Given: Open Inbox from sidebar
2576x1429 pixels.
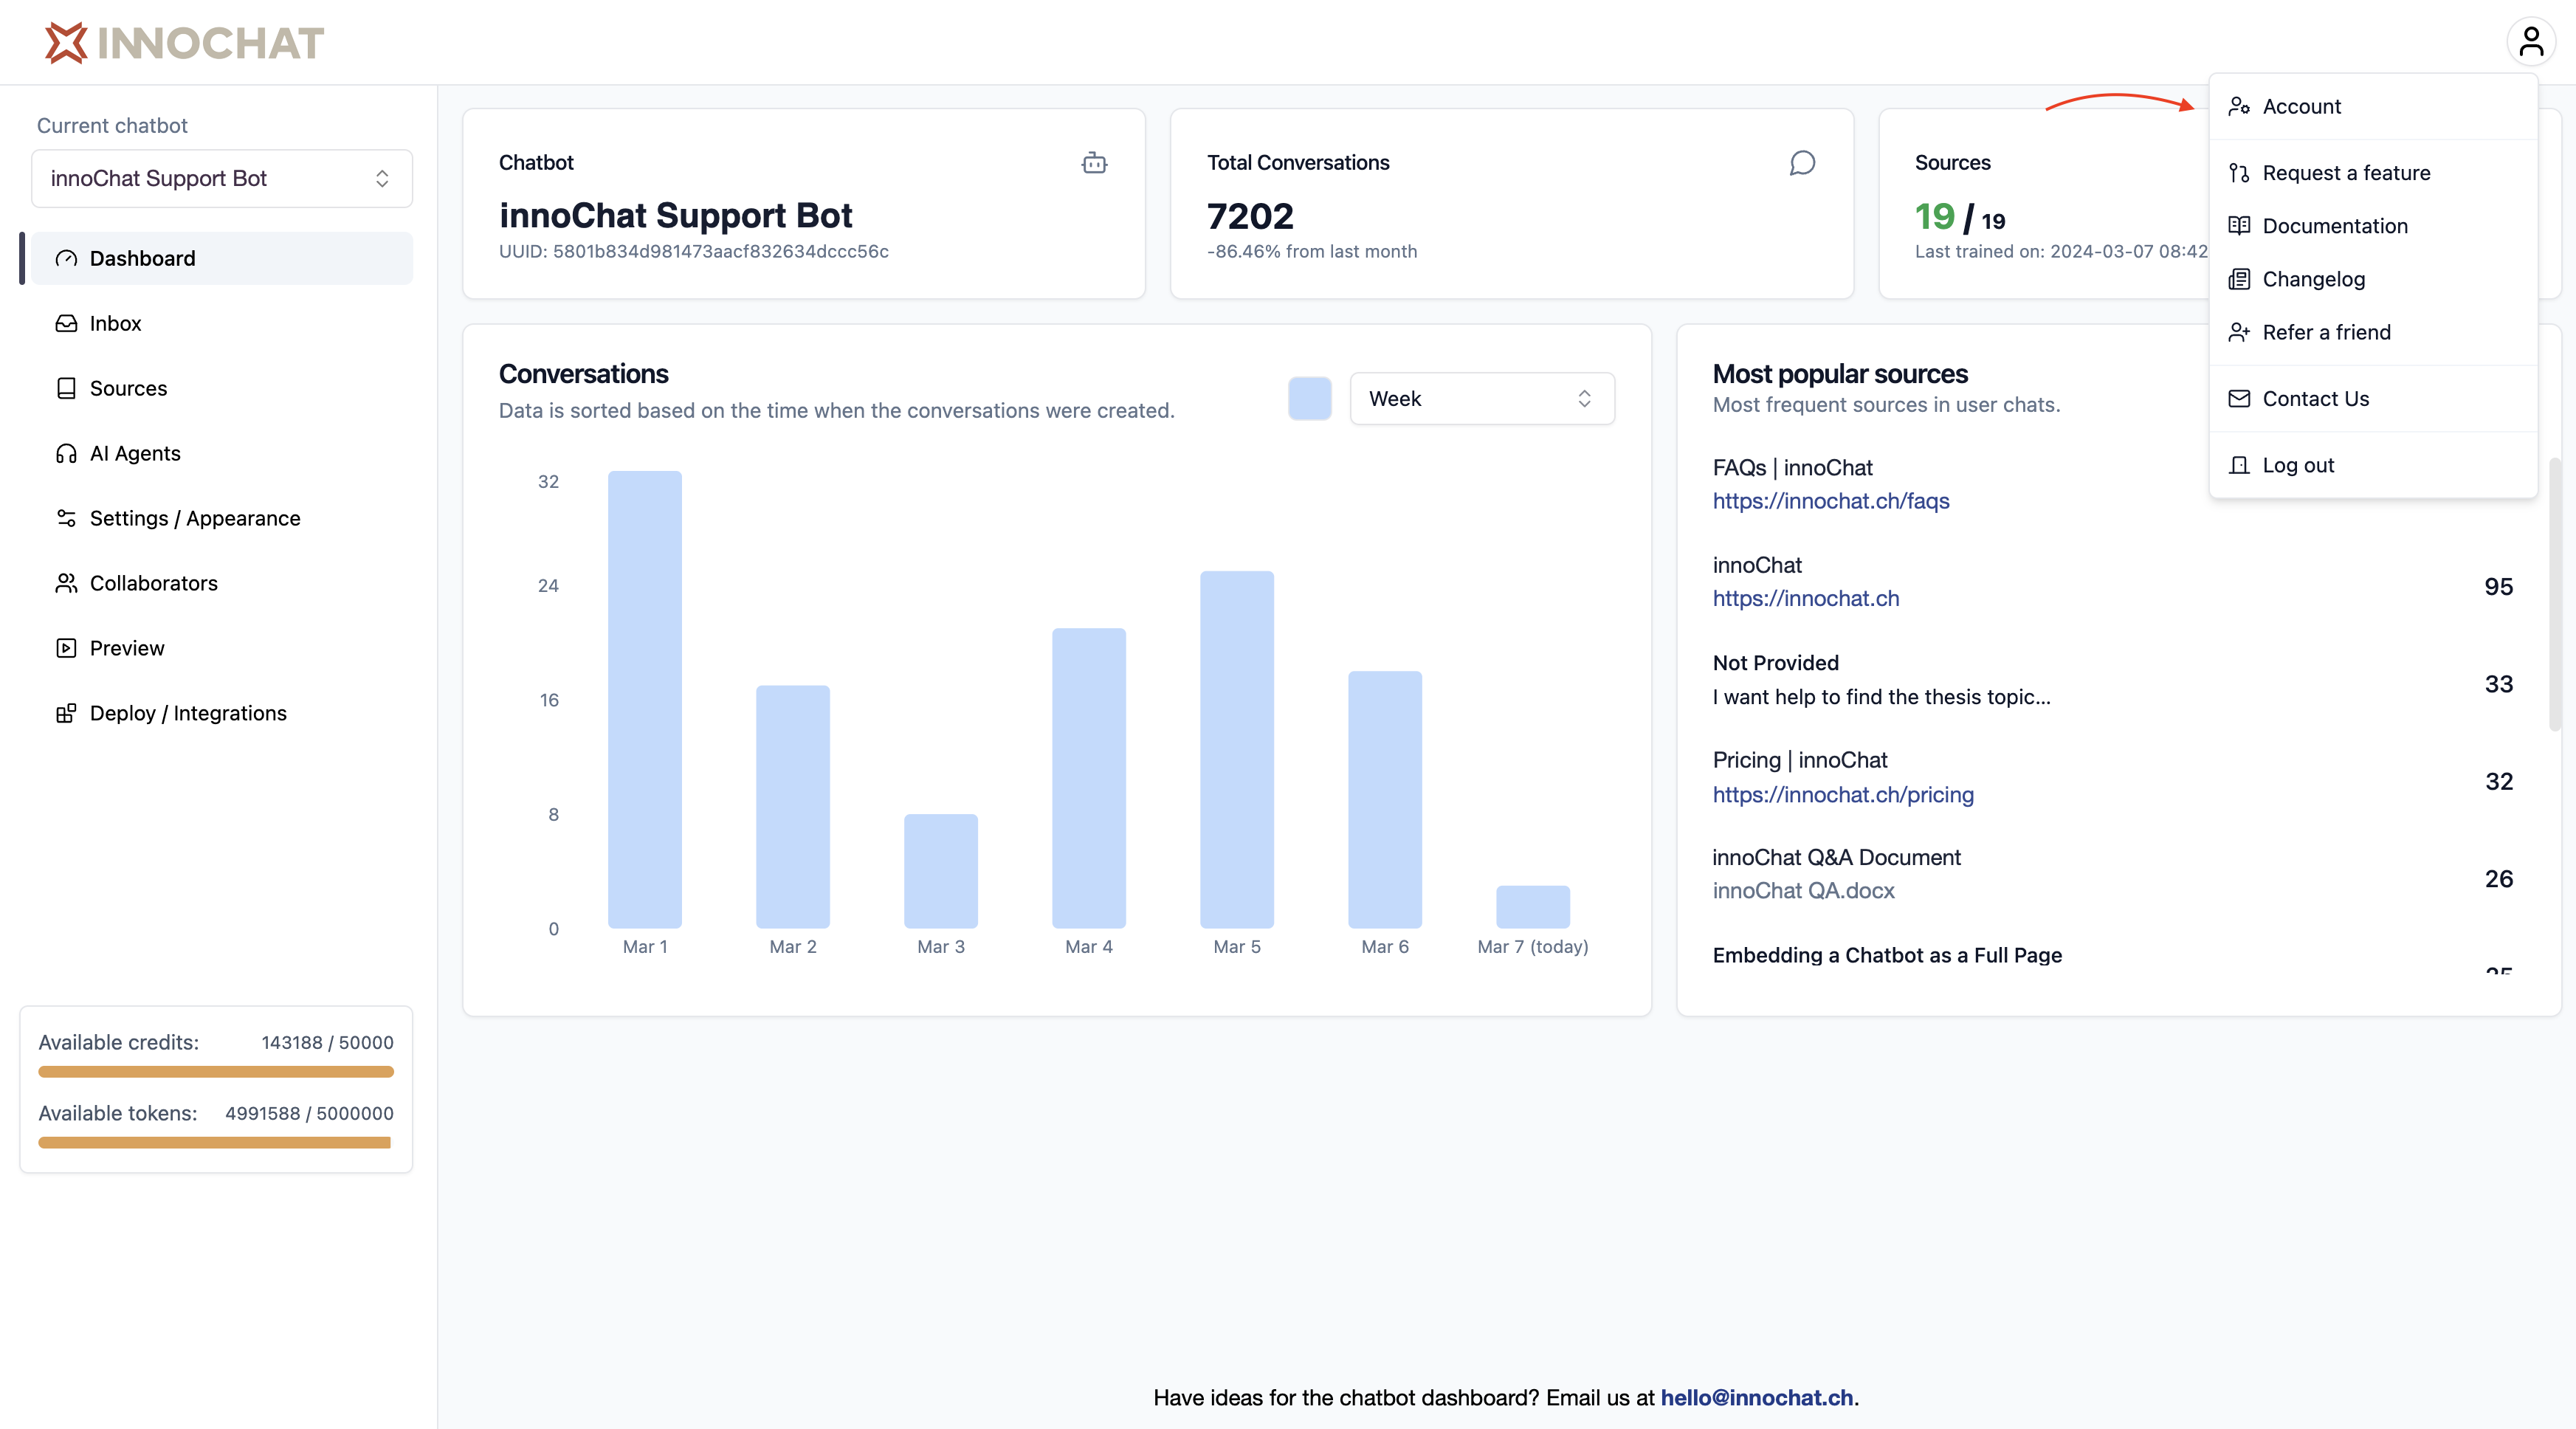Looking at the screenshot, I should click(x=115, y=323).
